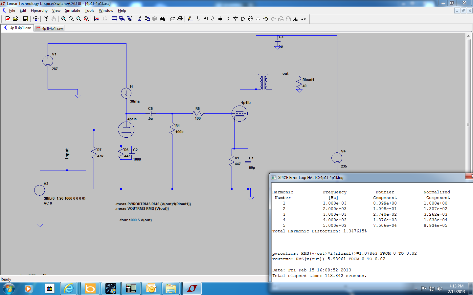The height and width of the screenshot is (295, 473).
Task: Click the Print icon
Action: [x=180, y=19]
